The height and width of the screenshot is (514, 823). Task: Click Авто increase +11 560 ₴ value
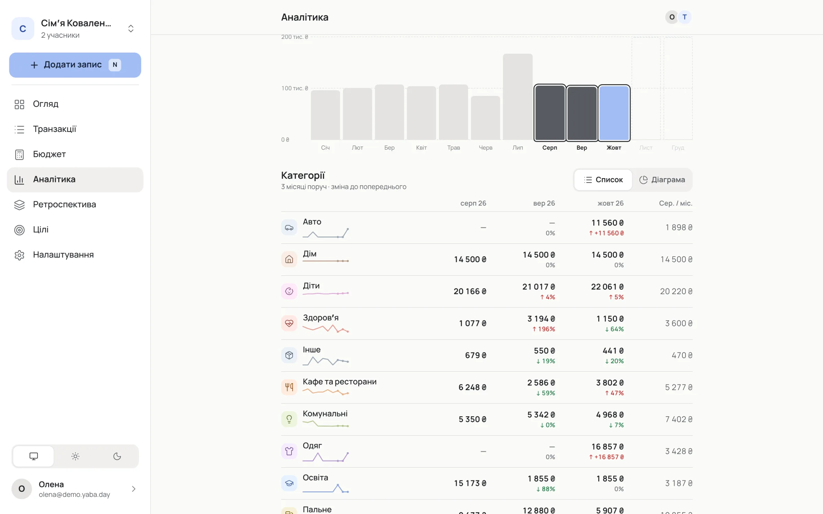pos(606,233)
